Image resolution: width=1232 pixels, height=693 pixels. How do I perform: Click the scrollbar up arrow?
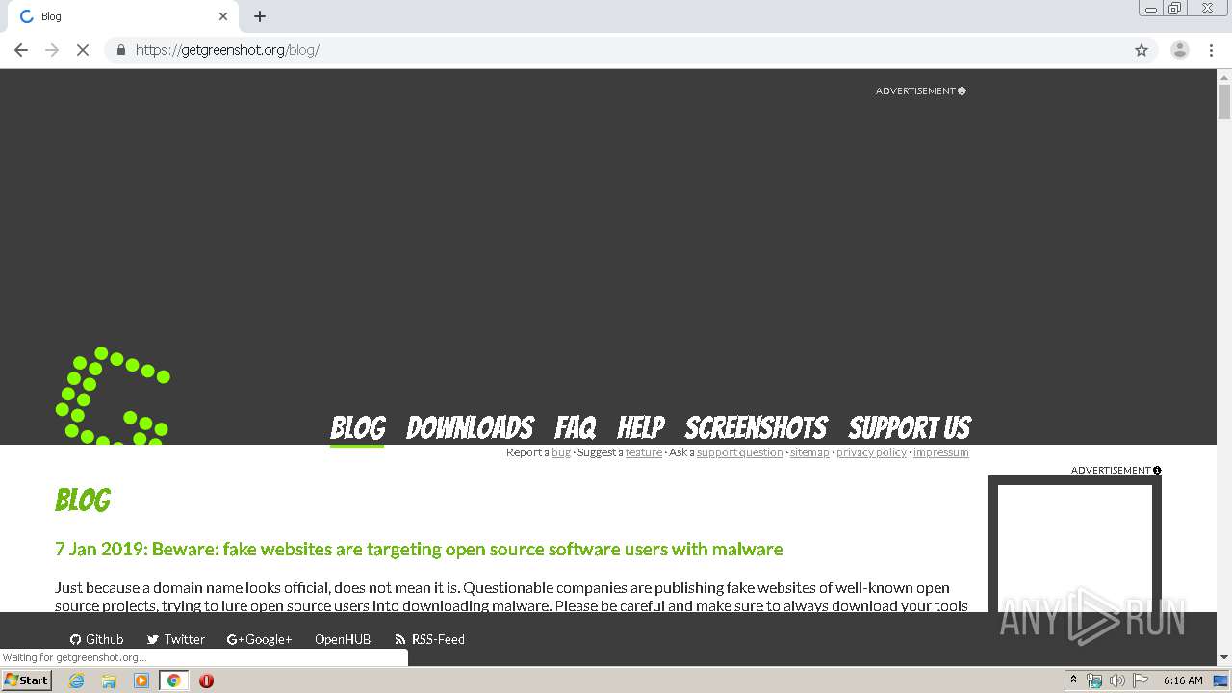pos(1224,76)
